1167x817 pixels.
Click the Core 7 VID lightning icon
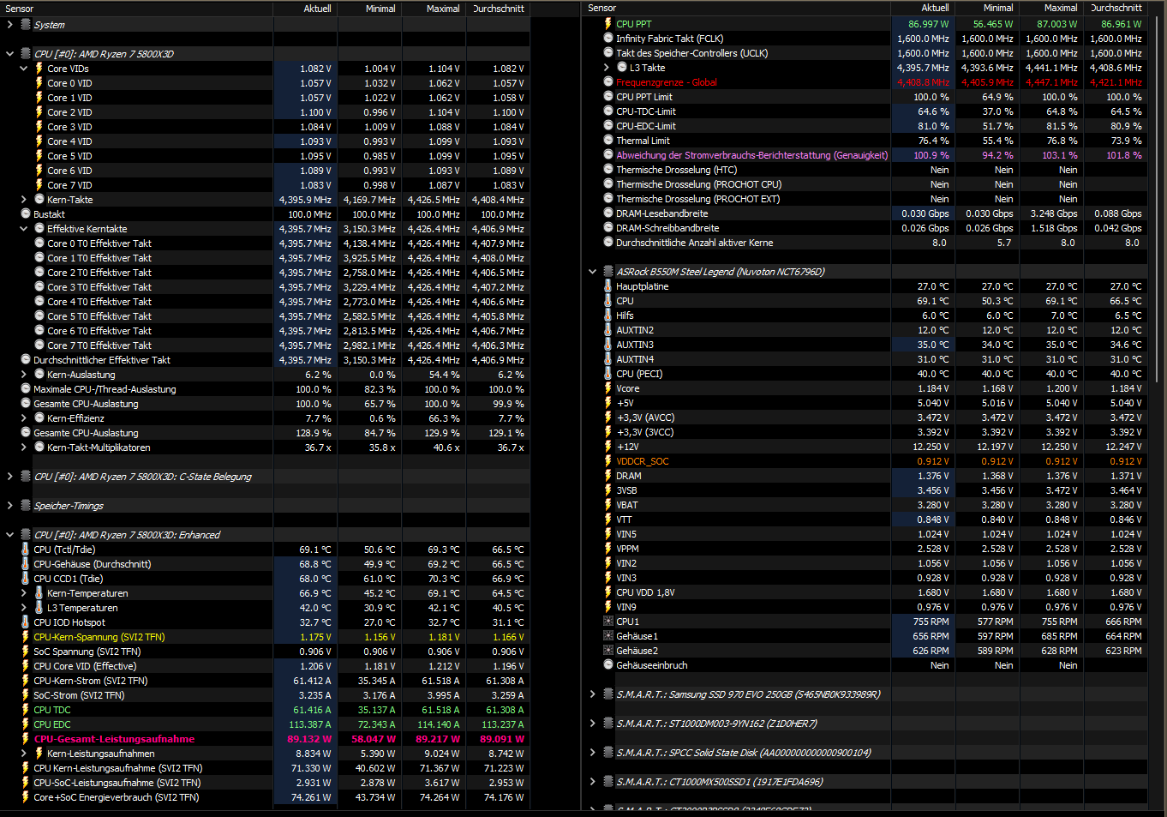[x=39, y=185]
